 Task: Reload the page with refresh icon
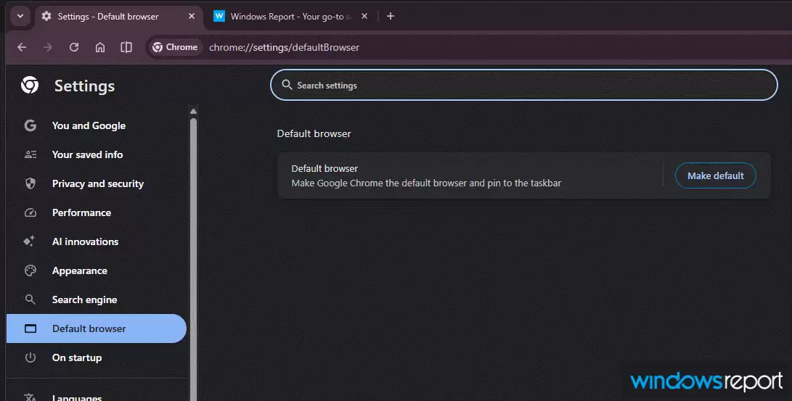click(x=74, y=47)
